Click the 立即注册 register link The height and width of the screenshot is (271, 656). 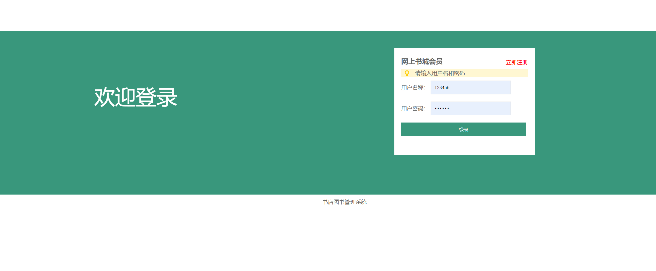tap(517, 62)
